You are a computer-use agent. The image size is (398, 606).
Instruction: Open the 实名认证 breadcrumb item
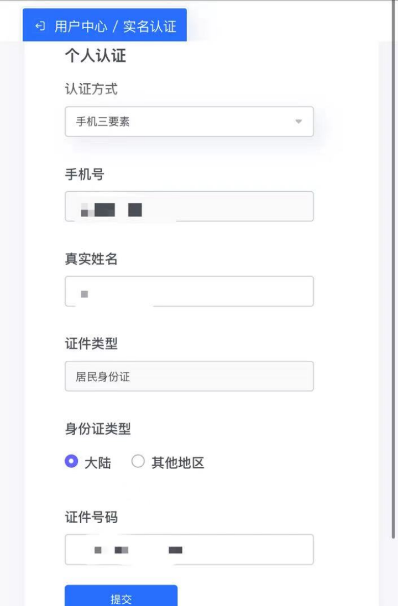click(x=150, y=27)
